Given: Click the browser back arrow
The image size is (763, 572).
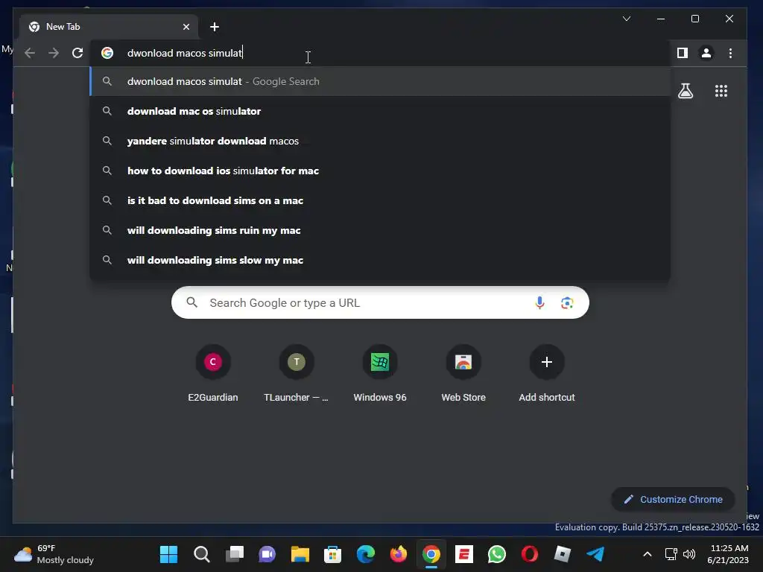Looking at the screenshot, I should (x=30, y=53).
